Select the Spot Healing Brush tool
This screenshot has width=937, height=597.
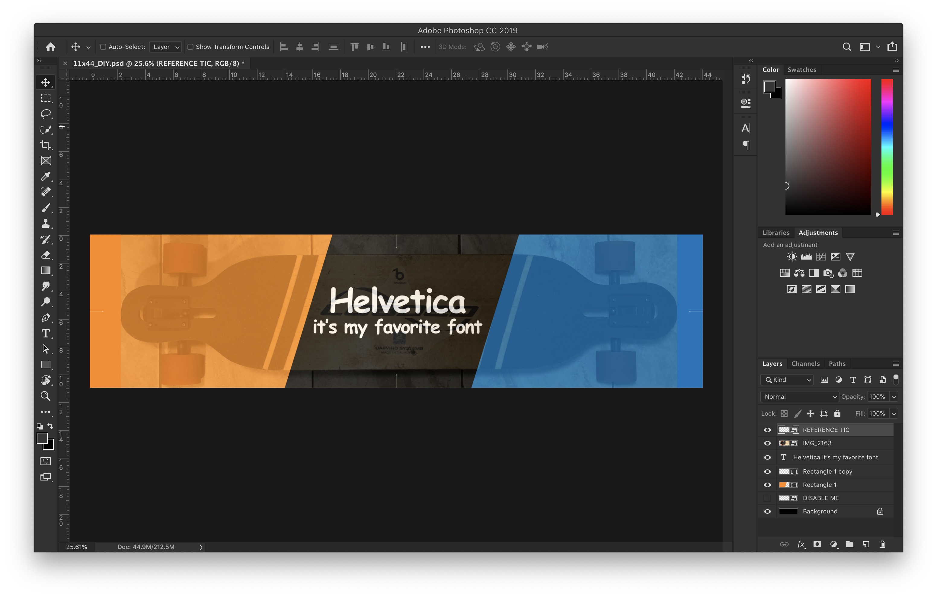46,192
